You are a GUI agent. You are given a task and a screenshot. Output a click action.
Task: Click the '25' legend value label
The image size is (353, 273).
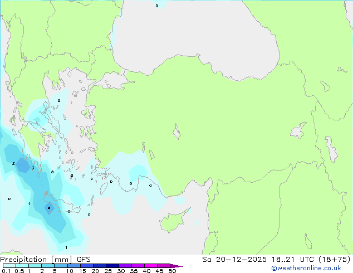pyautogui.click(x=108, y=271)
